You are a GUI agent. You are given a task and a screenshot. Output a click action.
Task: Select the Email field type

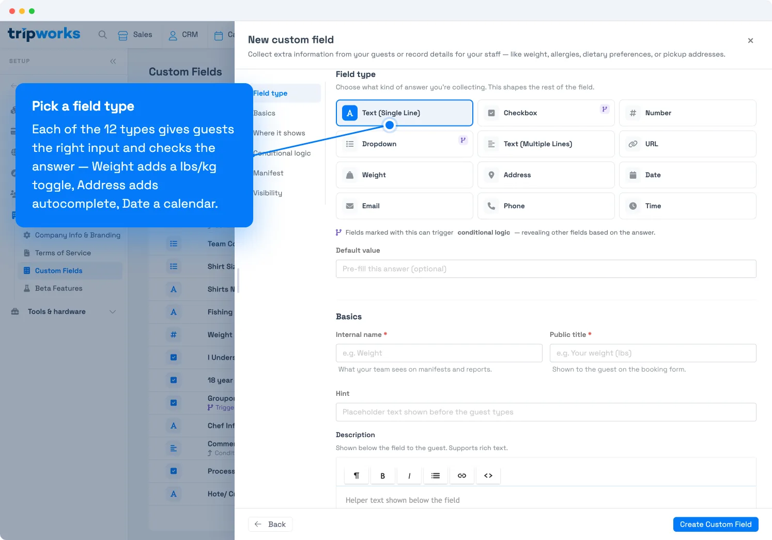point(404,206)
